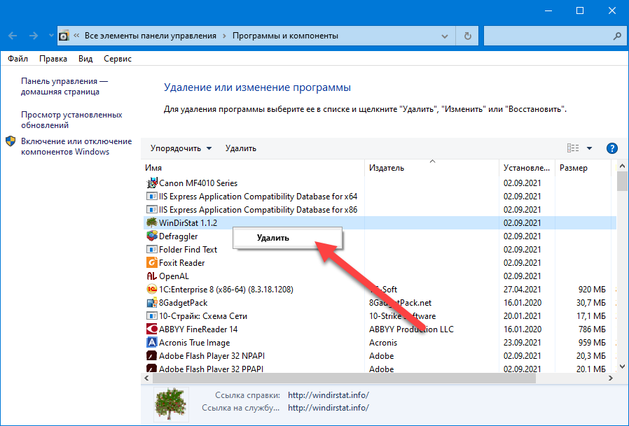Click the Foxit Reader orange icon

click(151, 262)
